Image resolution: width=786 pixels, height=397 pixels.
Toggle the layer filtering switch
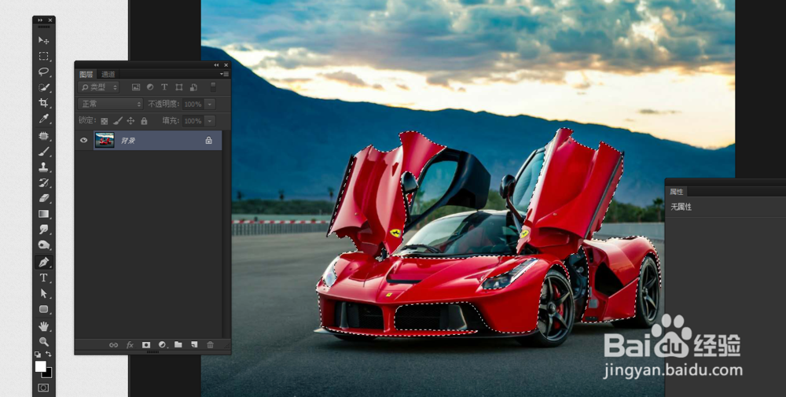click(x=213, y=87)
